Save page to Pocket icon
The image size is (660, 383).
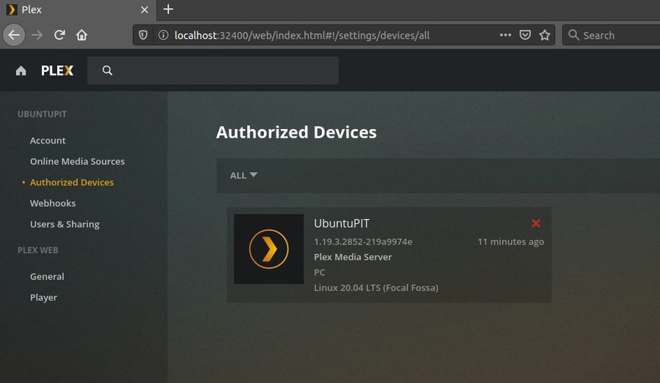pos(525,35)
